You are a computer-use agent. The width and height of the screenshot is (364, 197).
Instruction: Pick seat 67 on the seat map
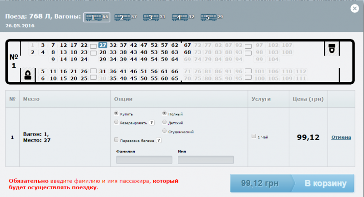(187, 45)
